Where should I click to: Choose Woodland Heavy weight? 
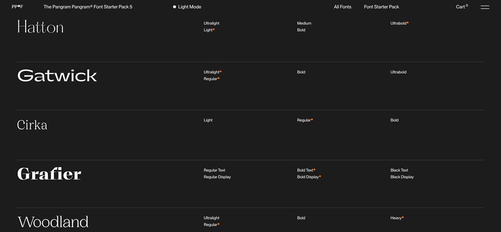(396, 218)
